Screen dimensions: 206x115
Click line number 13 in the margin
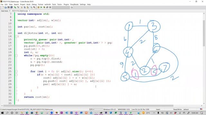[10, 33]
